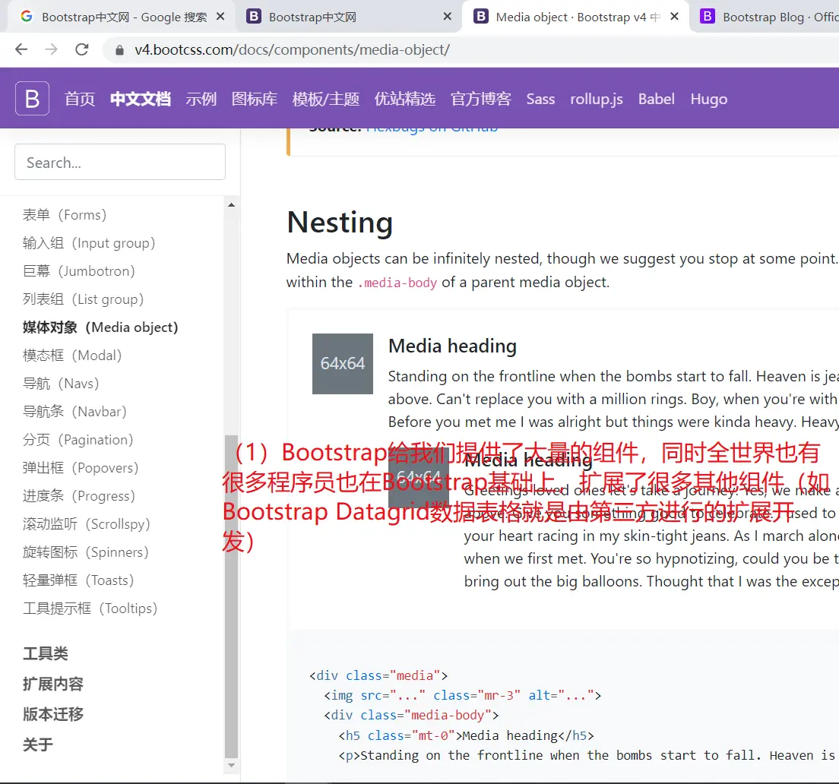Expand the 扩展内容 sidebar section
This screenshot has height=784, width=839.
53,684
